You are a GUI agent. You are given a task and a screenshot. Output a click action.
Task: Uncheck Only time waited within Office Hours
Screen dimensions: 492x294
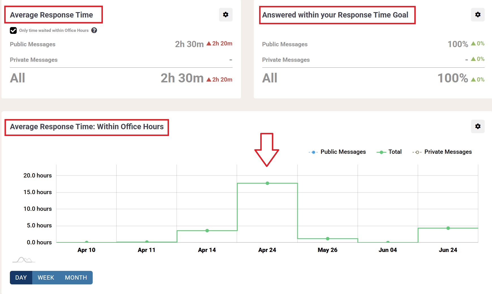click(13, 30)
